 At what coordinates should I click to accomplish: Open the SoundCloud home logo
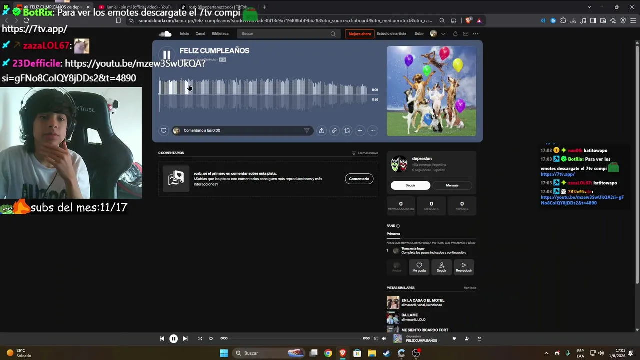tap(165, 34)
